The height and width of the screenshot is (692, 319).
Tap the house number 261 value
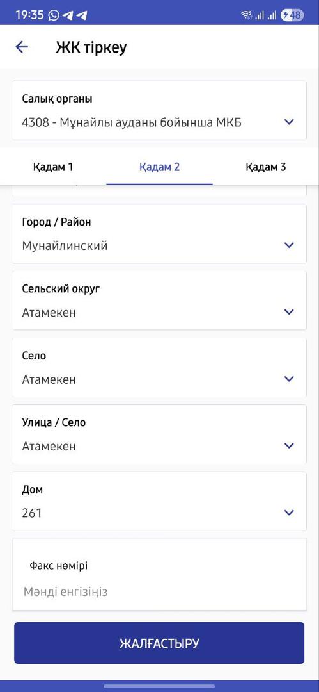32,513
